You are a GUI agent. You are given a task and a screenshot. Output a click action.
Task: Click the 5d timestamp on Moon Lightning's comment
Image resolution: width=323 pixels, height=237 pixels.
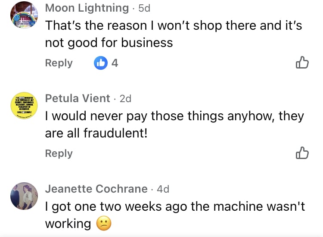point(144,8)
